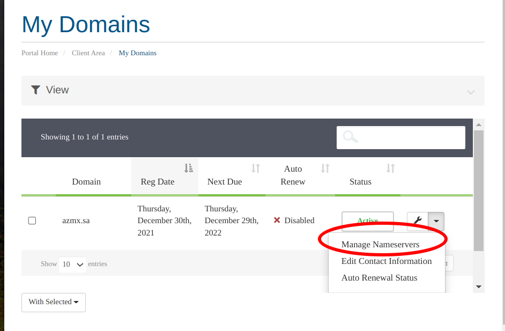The image size is (505, 331).
Task: Click the Active status button
Action: pos(368,220)
